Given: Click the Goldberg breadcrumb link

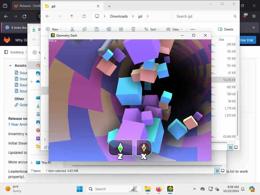Looking at the screenshot, I should tap(17, 52).
